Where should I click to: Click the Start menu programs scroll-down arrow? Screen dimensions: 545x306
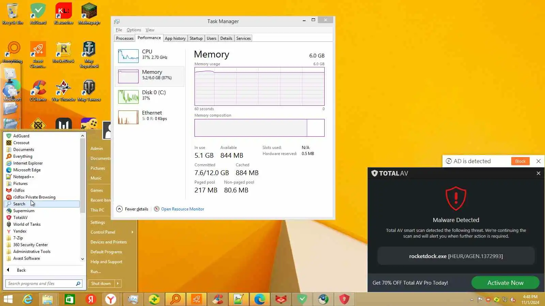point(82,259)
